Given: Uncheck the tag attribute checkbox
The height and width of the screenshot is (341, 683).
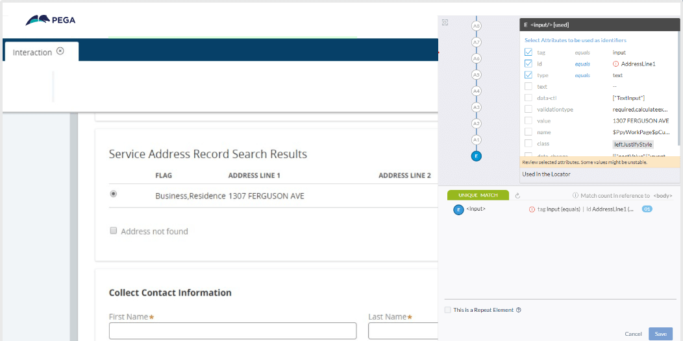Looking at the screenshot, I should click(x=528, y=53).
